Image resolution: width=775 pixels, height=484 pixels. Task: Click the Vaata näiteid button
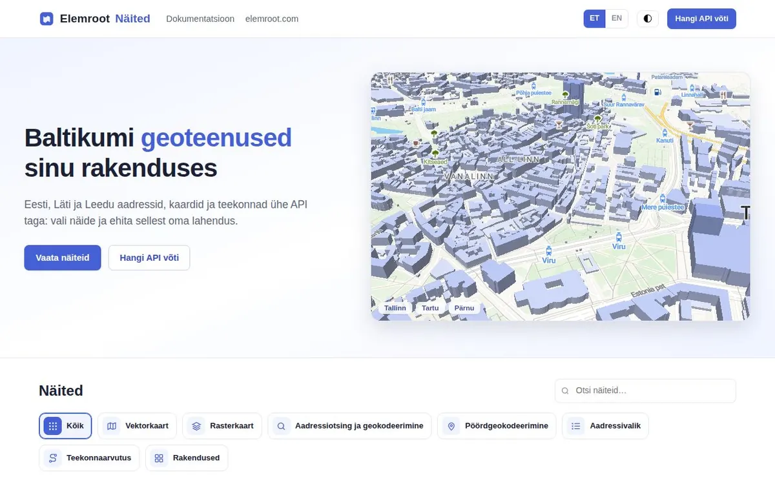63,257
